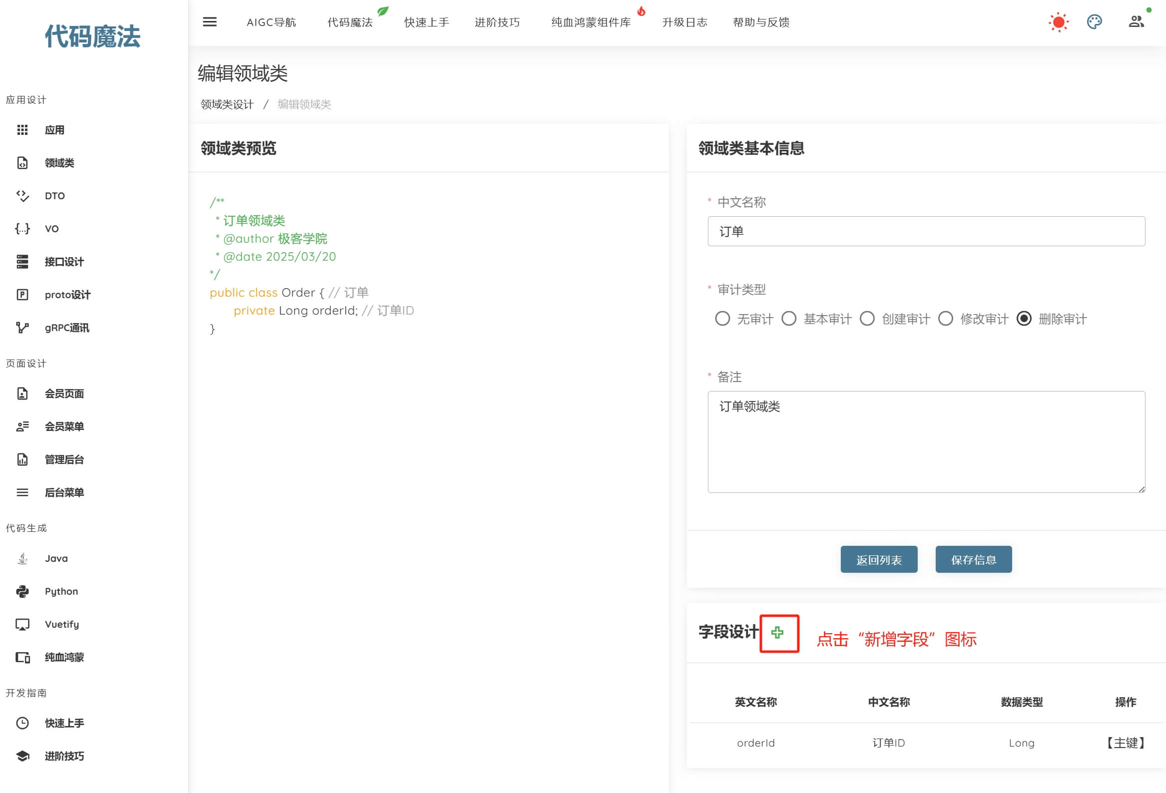
Task: Open 纯血鸿蒙 code generation
Action: tap(64, 657)
